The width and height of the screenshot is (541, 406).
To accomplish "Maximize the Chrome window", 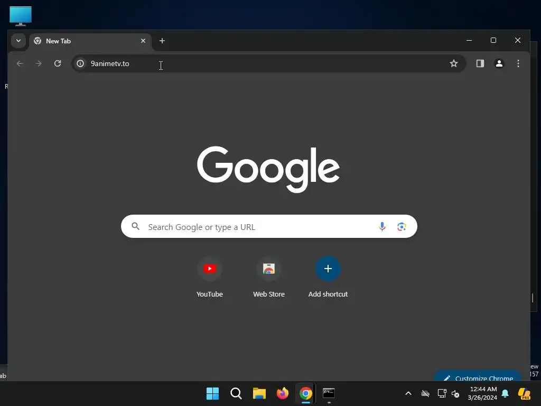I will click(493, 40).
